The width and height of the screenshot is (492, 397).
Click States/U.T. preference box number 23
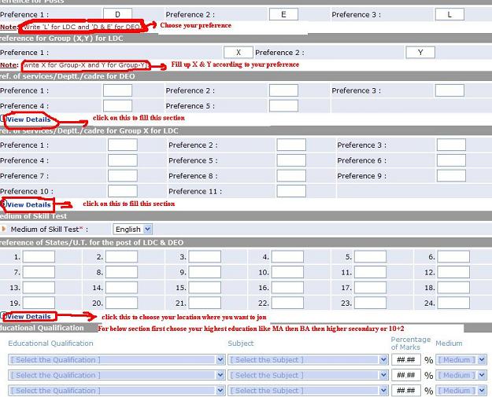[x=370, y=303]
